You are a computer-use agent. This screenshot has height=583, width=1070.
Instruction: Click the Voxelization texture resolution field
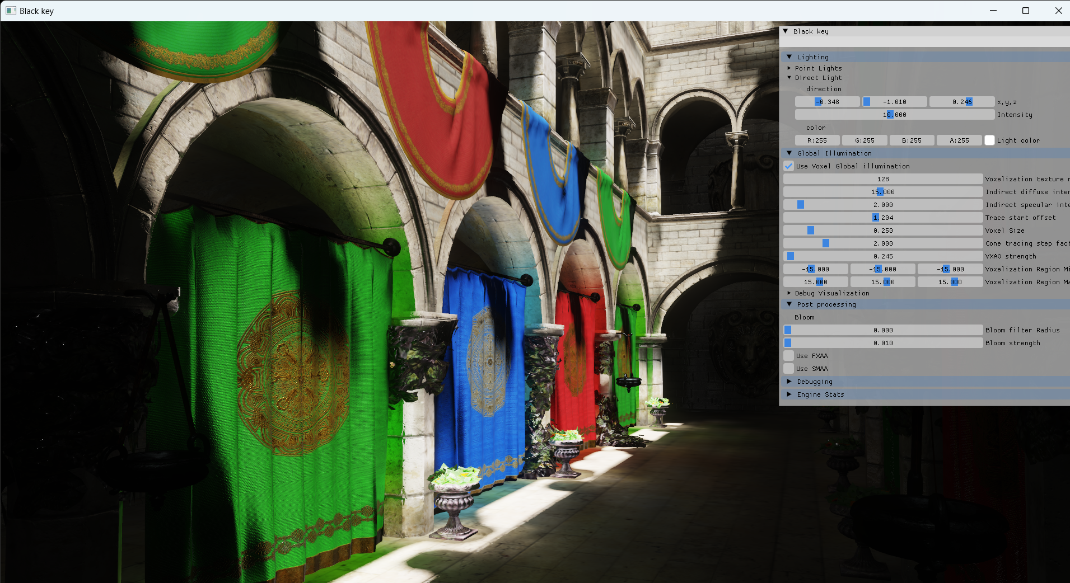pyautogui.click(x=882, y=179)
